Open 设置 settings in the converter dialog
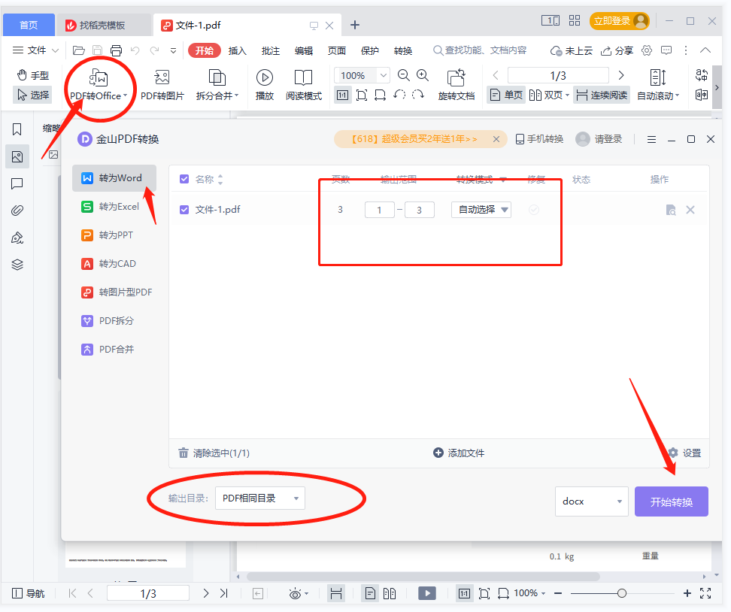 [685, 453]
